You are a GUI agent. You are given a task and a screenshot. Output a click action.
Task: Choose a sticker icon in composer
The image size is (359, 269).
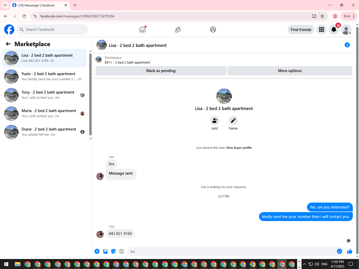113,251
